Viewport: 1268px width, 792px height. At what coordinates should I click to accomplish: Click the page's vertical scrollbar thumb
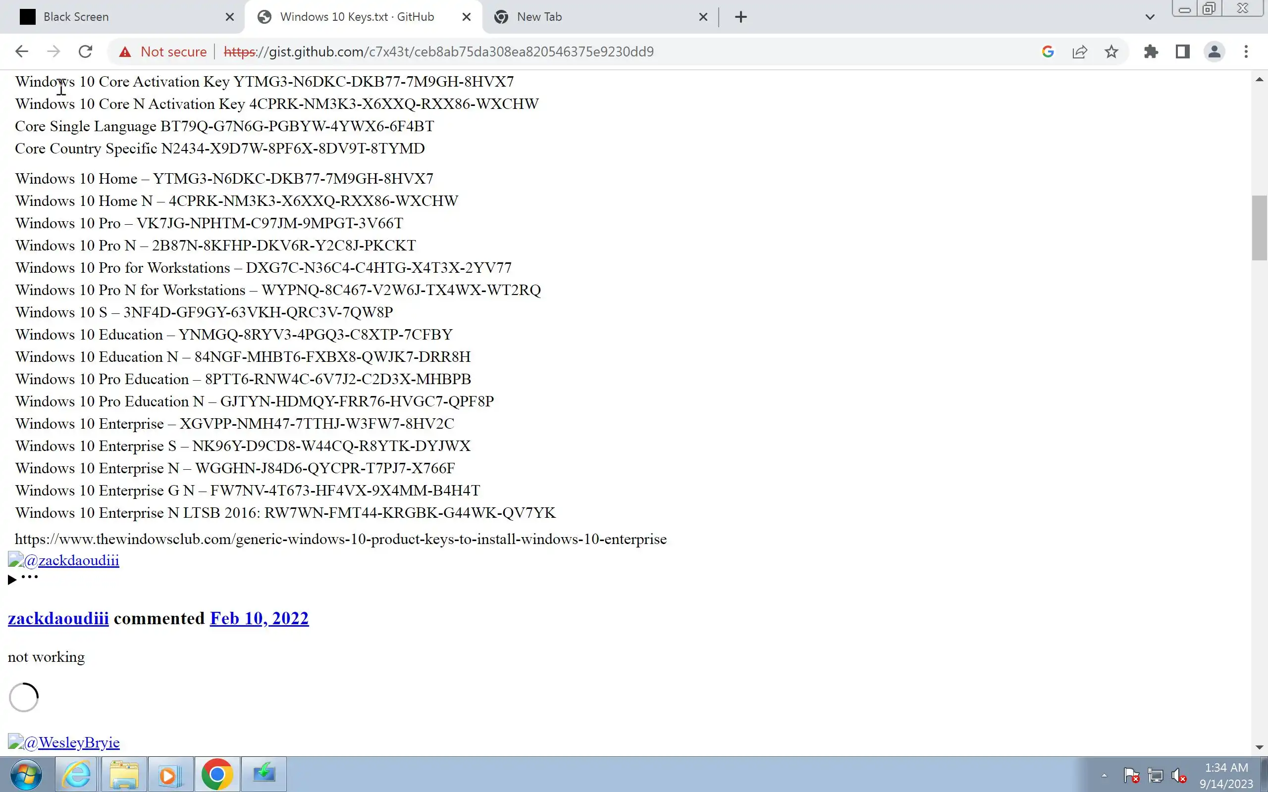1259,227
